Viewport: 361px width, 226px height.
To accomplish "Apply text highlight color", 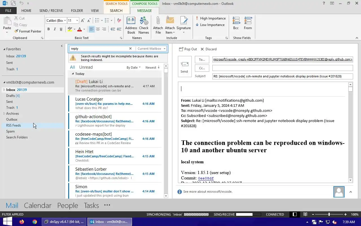I will [70, 29].
